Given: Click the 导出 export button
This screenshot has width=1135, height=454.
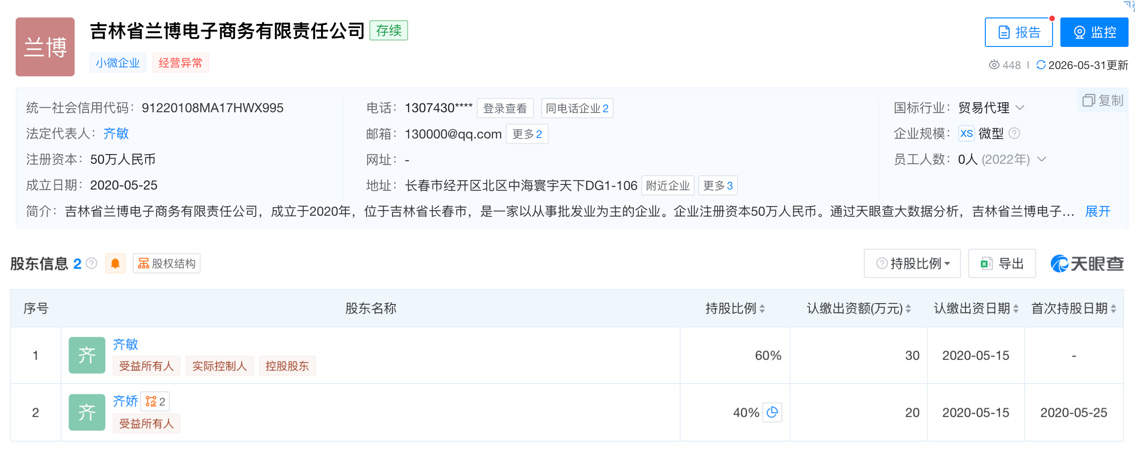Looking at the screenshot, I should (1002, 264).
